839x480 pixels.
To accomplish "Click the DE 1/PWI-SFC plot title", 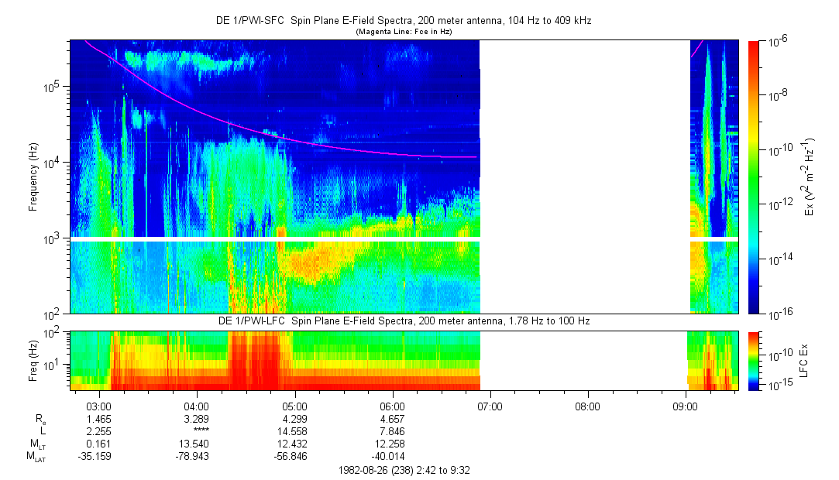I will coord(403,21).
